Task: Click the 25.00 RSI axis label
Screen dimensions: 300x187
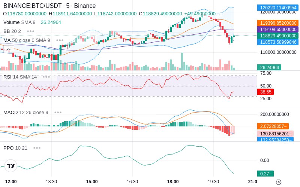Action: pos(266,99)
